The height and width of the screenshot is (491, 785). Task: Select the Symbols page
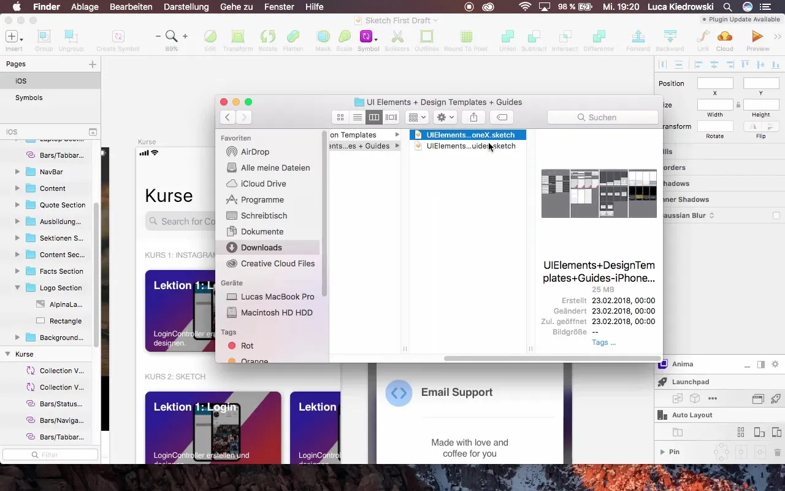click(50, 98)
